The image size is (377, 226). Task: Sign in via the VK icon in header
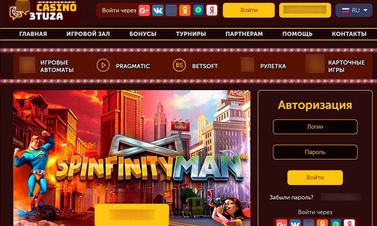point(158,11)
